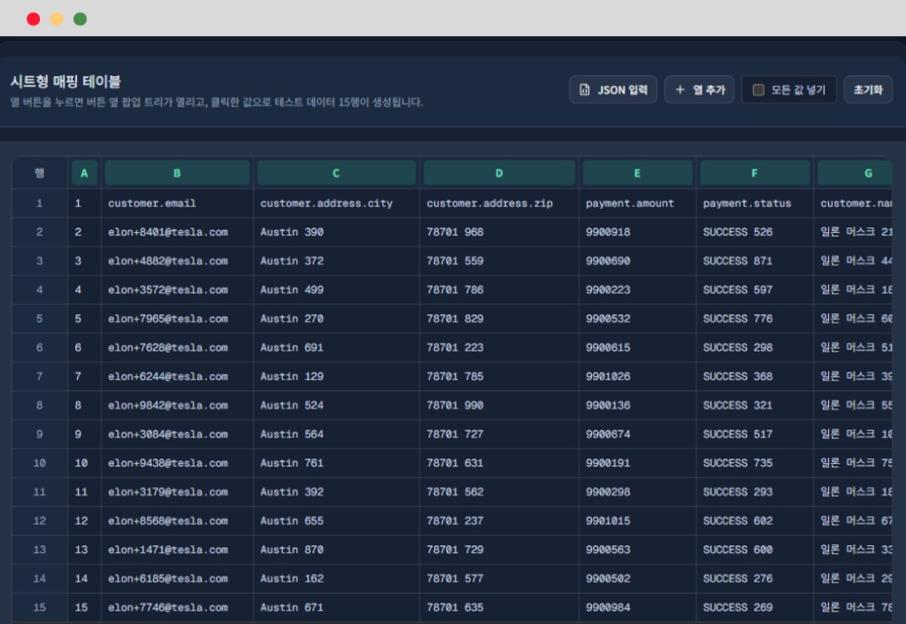
Task: Click cell elon+9842@tesla.com
Action: (x=177, y=405)
